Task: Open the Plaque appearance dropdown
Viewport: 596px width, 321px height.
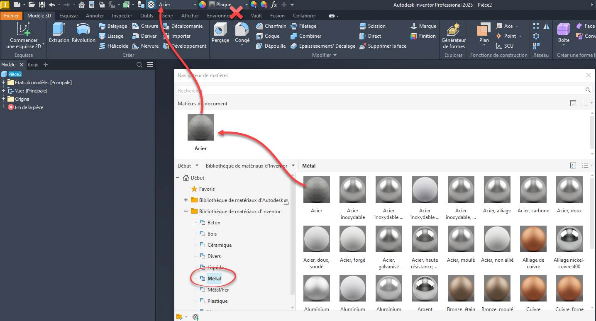Action: 246,5
